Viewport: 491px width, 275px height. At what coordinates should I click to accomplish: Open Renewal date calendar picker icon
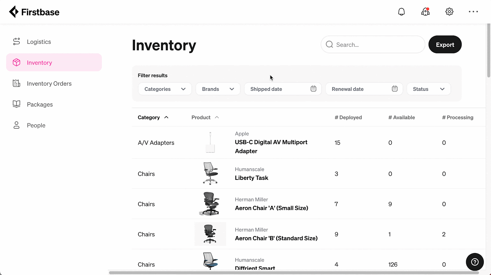coord(395,89)
